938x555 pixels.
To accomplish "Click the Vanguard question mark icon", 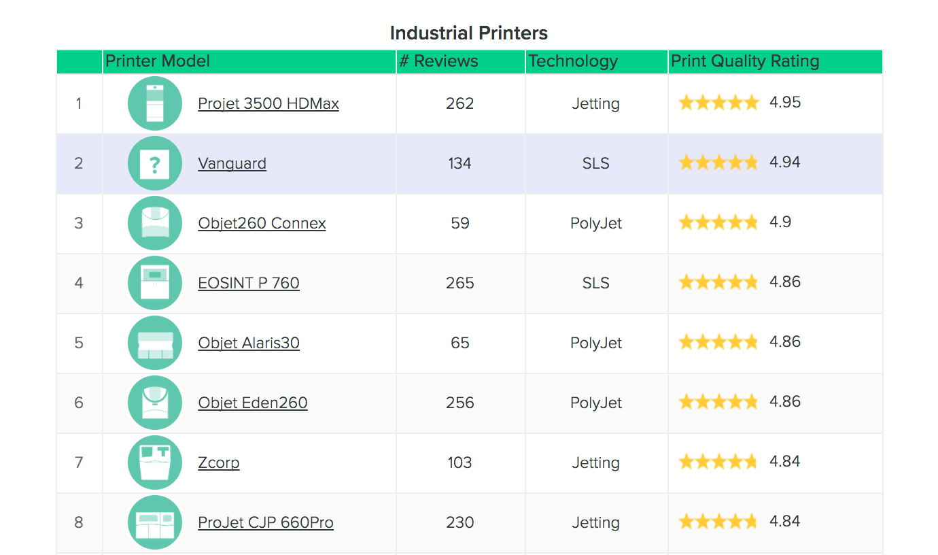I will pos(155,163).
